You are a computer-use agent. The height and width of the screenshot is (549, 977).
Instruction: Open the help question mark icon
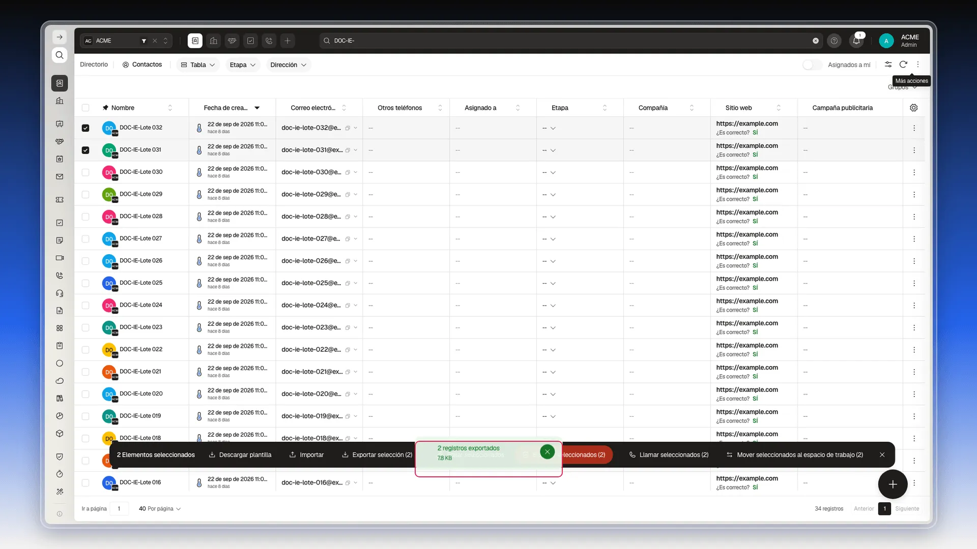[x=834, y=41]
